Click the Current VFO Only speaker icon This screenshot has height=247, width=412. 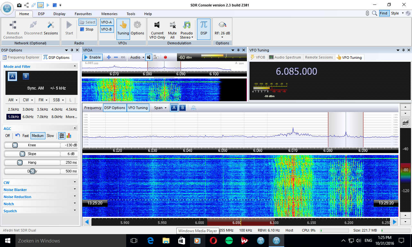[157, 25]
